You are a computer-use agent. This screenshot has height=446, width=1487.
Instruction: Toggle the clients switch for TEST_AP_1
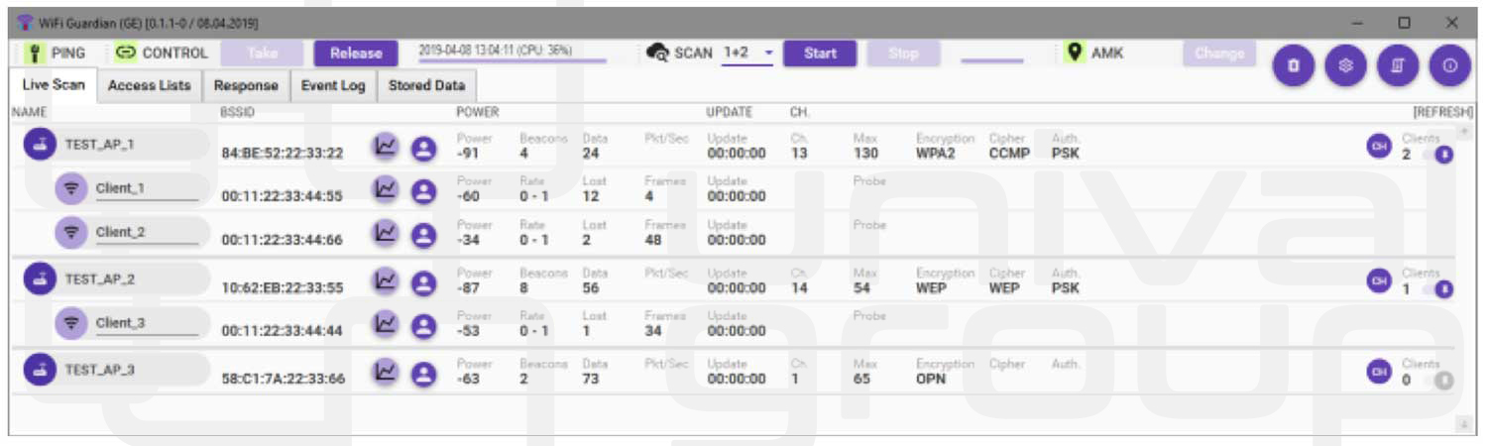coord(1439,155)
